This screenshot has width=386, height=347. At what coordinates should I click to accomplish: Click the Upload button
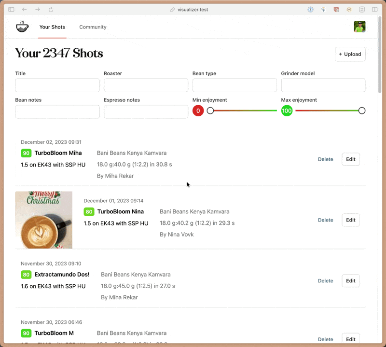click(350, 54)
